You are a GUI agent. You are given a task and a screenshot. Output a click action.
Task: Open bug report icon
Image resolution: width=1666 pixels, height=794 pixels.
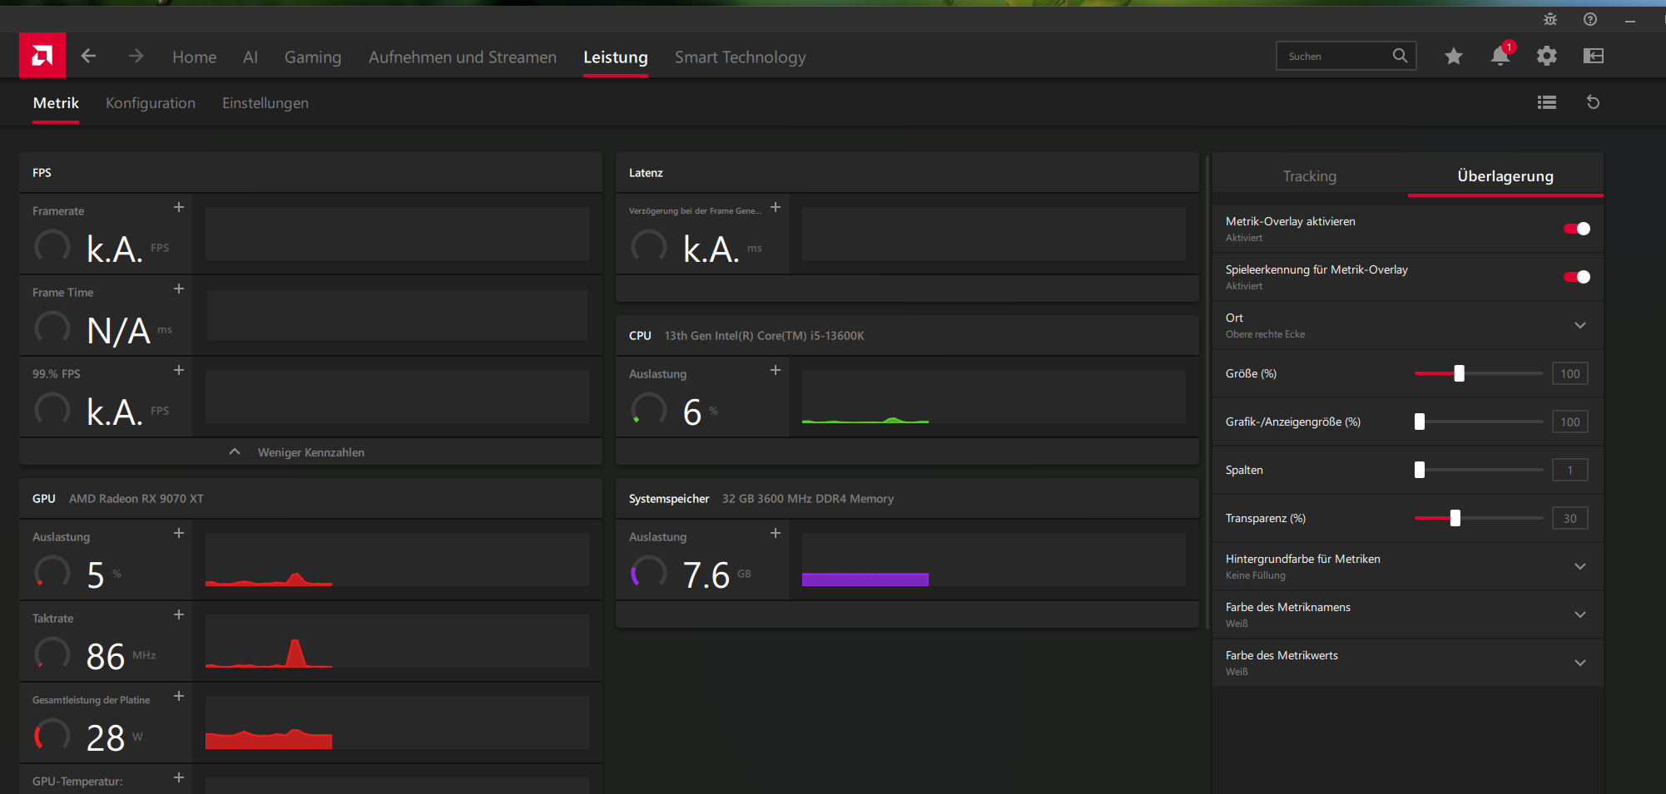click(x=1550, y=19)
